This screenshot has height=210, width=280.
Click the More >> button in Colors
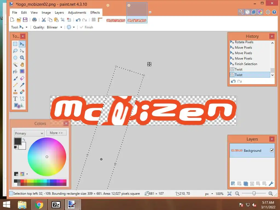(56, 133)
